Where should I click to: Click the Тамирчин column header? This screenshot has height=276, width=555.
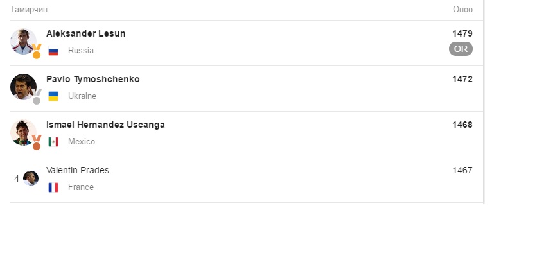coord(29,10)
